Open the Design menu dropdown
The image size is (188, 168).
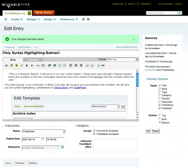click(55, 19)
